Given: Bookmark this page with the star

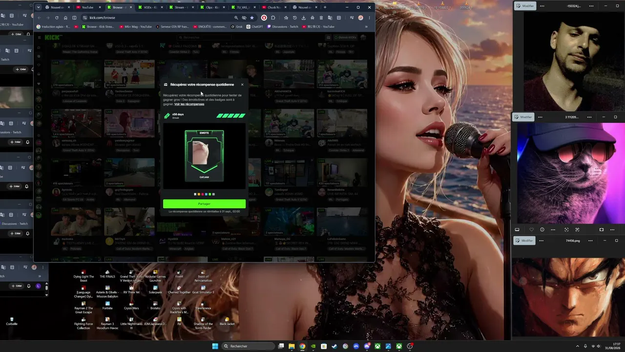Looking at the screenshot, I should (252, 18).
